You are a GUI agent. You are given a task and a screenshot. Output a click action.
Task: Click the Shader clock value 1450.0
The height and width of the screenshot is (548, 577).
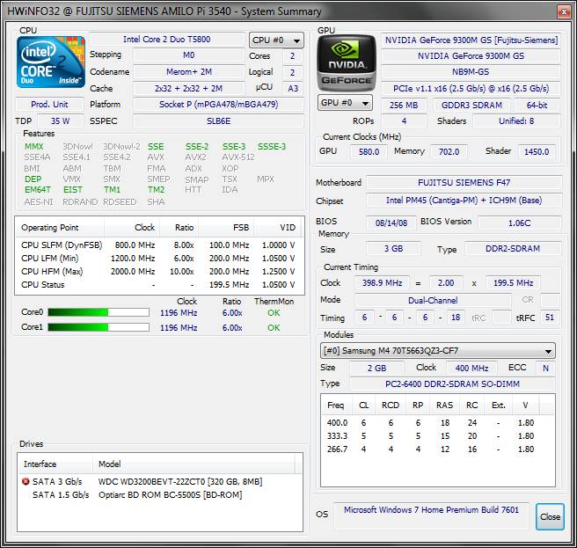coord(537,151)
